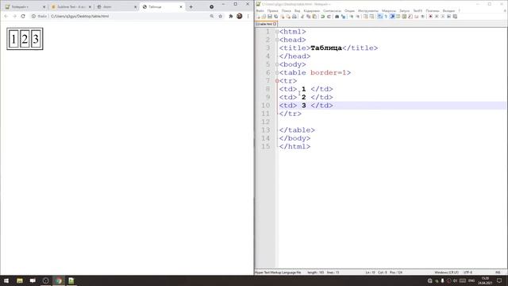Open the Кодировки menu in Notepad++
Image resolution: width=508 pixels, height=286 pixels.
coord(312,10)
